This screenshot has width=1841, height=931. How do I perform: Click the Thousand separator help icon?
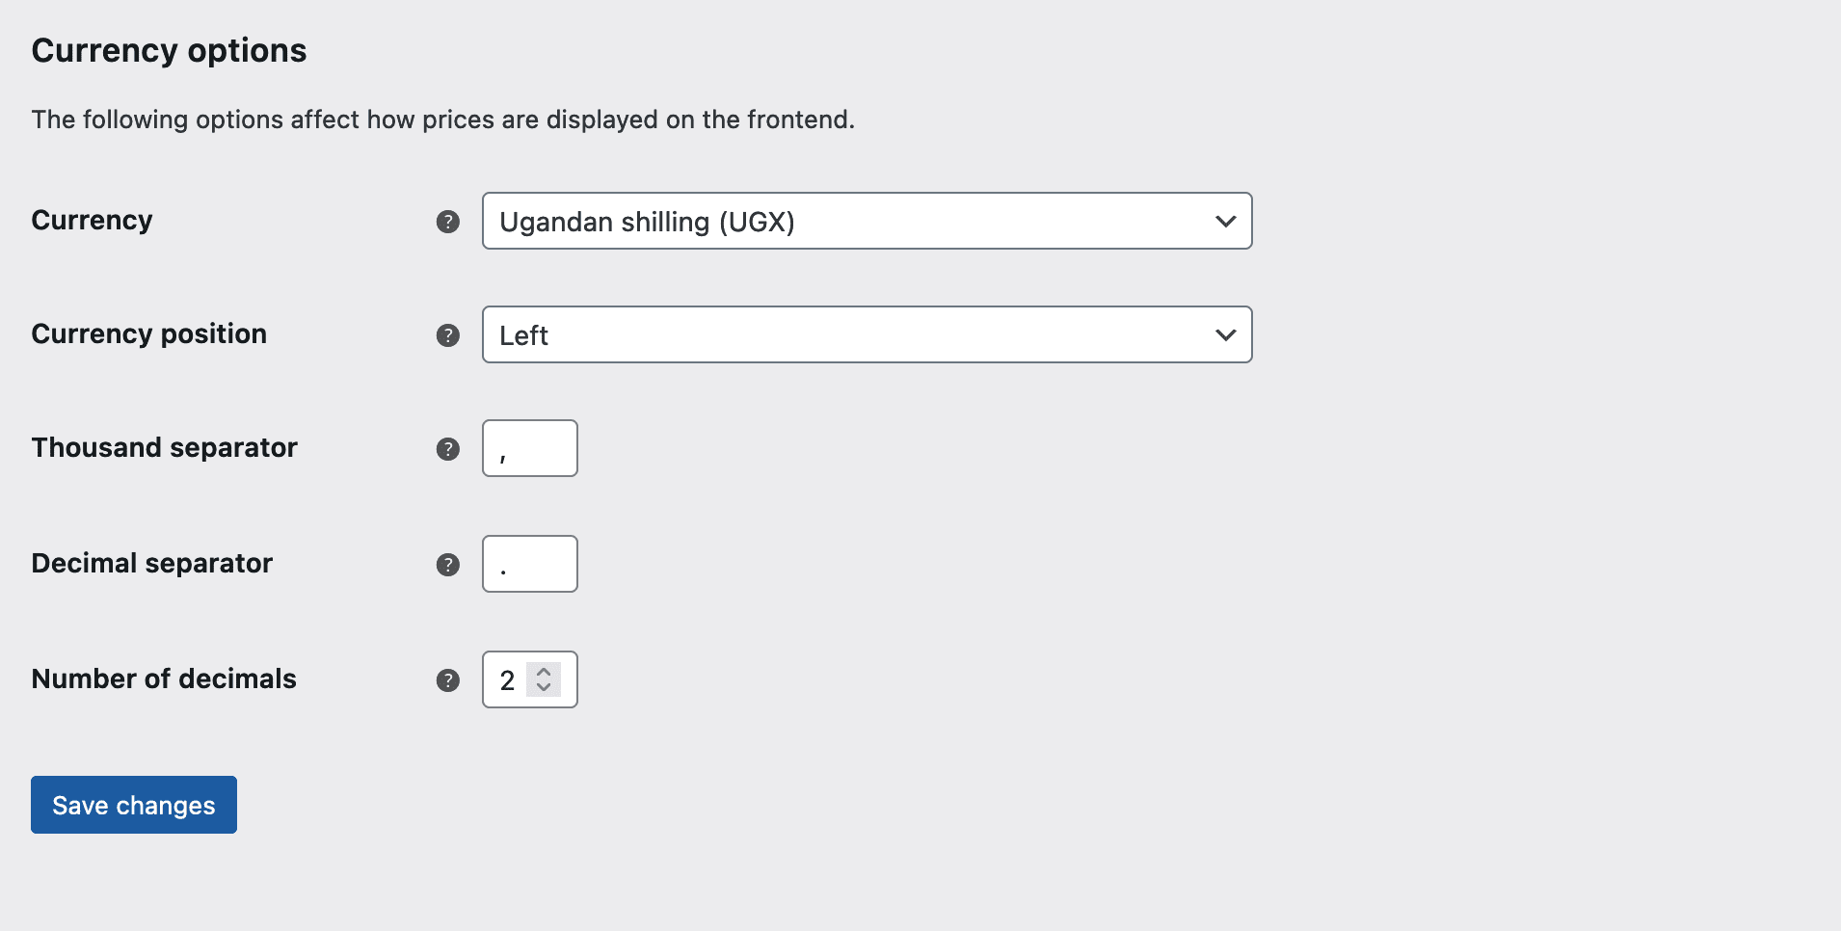pos(447,448)
